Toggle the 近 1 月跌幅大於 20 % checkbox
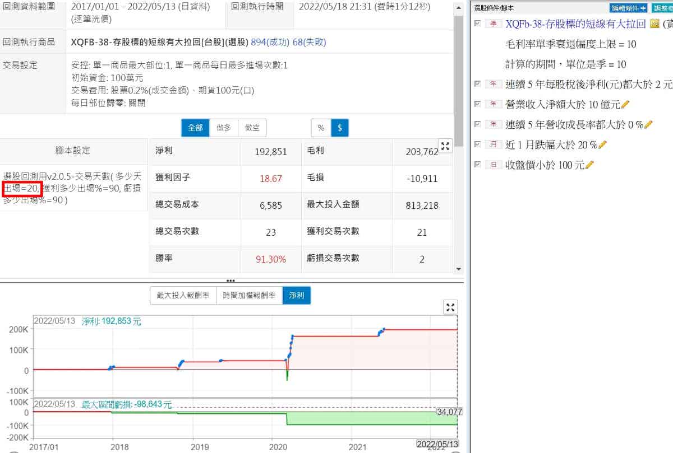 coord(478,144)
